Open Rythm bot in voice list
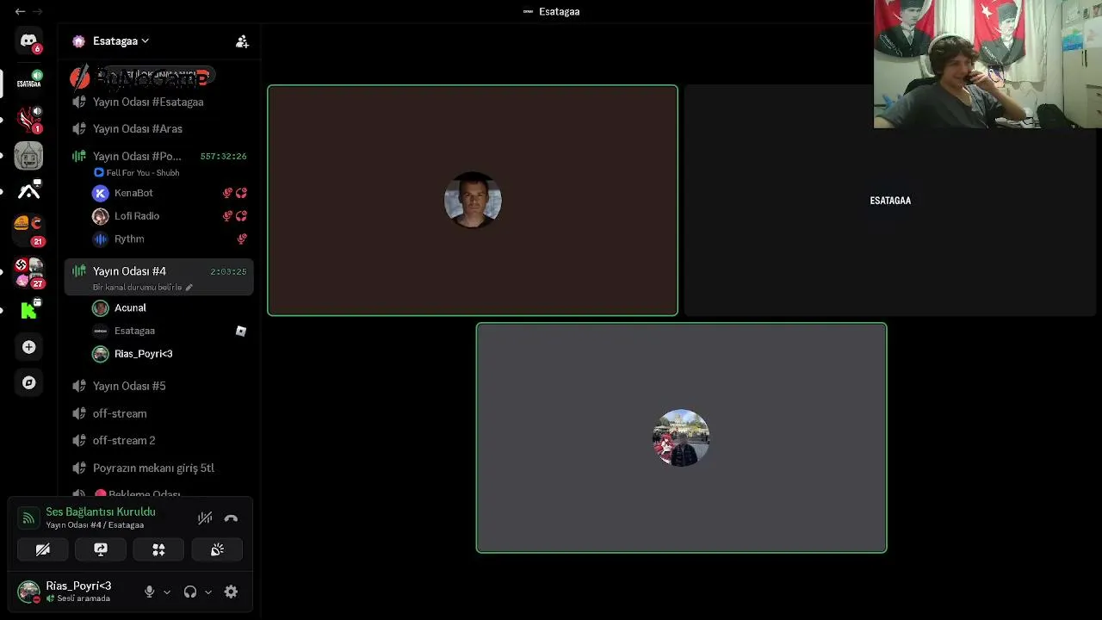Image resolution: width=1102 pixels, height=620 pixels. pos(129,239)
